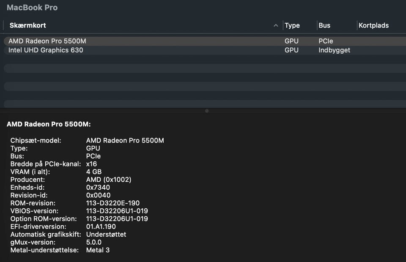Click the gMux-version value 5.0.0
The image size is (406, 262).
pos(94,242)
